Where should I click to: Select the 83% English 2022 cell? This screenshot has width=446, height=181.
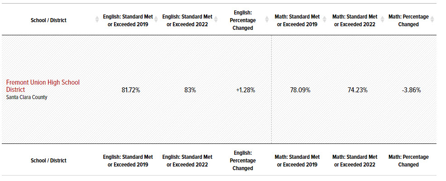click(x=190, y=90)
